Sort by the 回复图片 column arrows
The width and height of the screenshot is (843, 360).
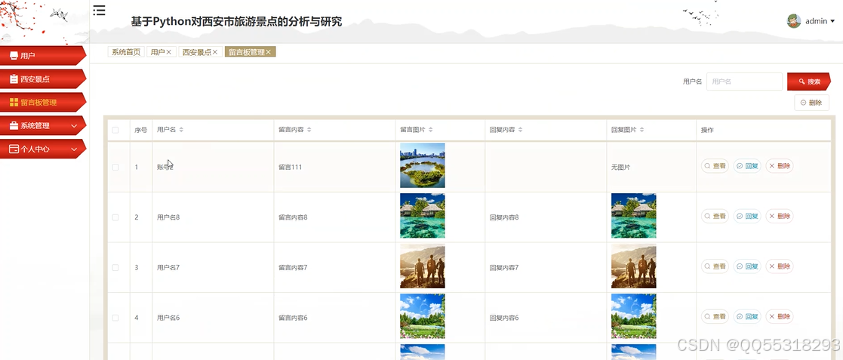(x=642, y=130)
